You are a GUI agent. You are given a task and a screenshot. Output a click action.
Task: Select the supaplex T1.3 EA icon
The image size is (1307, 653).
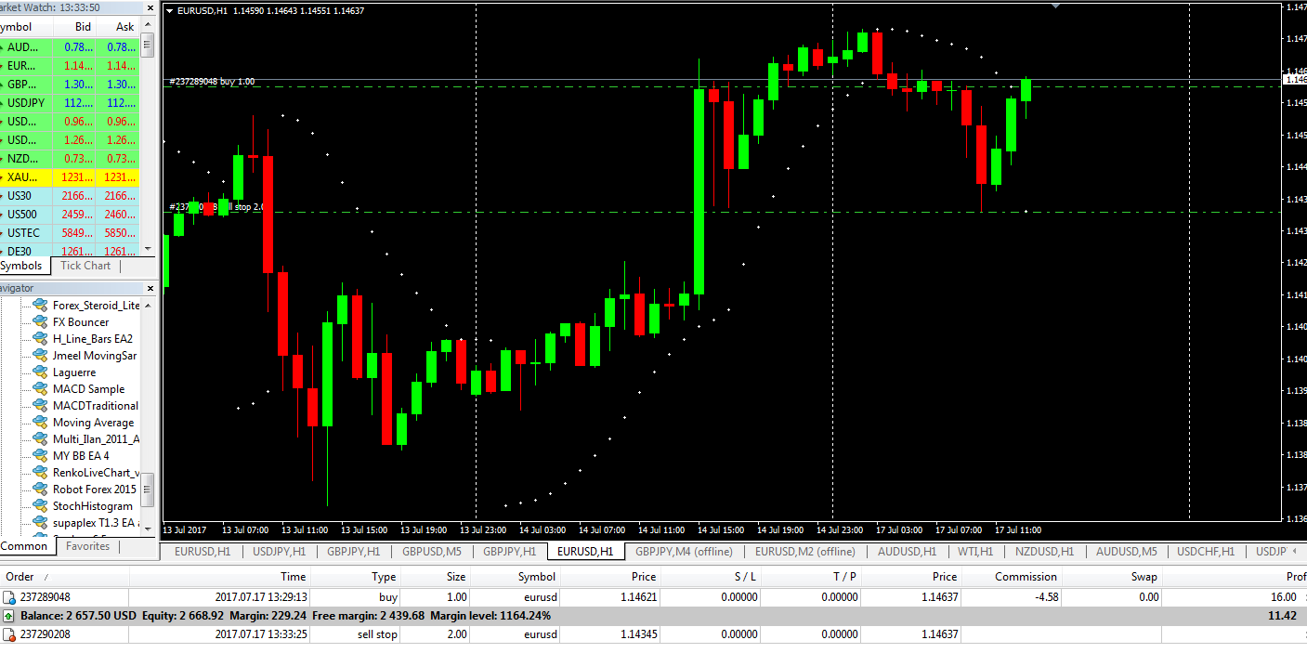tap(40, 522)
